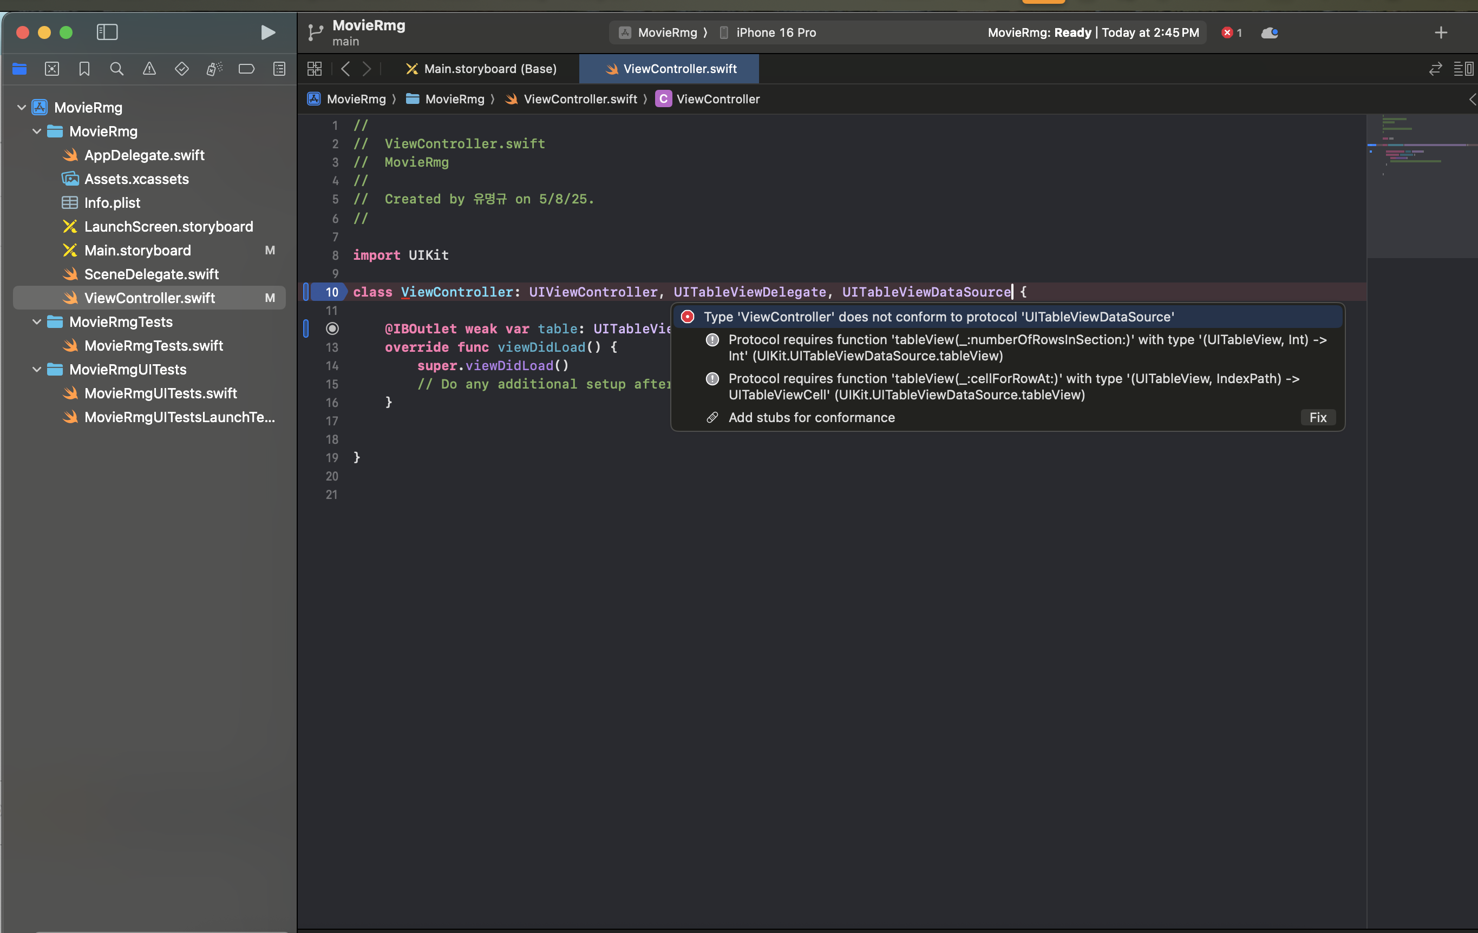Click the MovieRmg Ready activity status

[1093, 32]
